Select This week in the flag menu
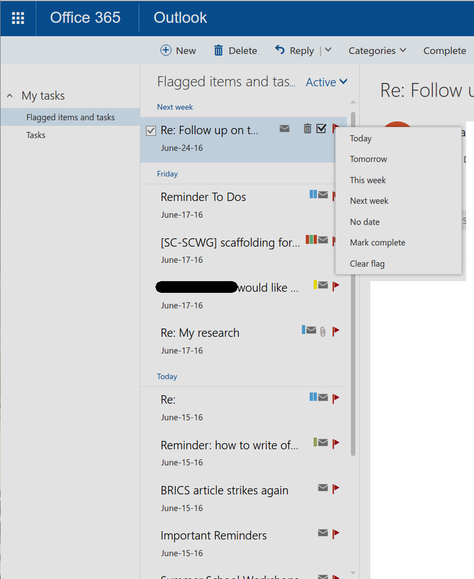The height and width of the screenshot is (579, 474). 398,180
